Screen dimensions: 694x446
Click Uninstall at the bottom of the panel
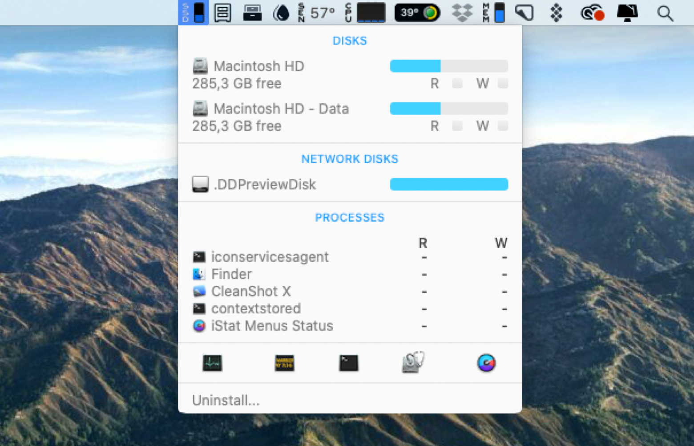(226, 400)
